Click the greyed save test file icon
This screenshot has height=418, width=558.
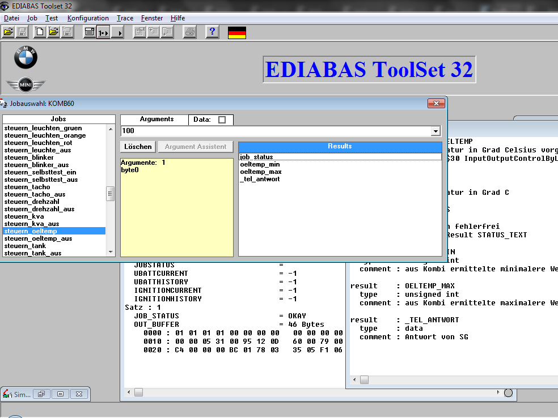coord(67,32)
